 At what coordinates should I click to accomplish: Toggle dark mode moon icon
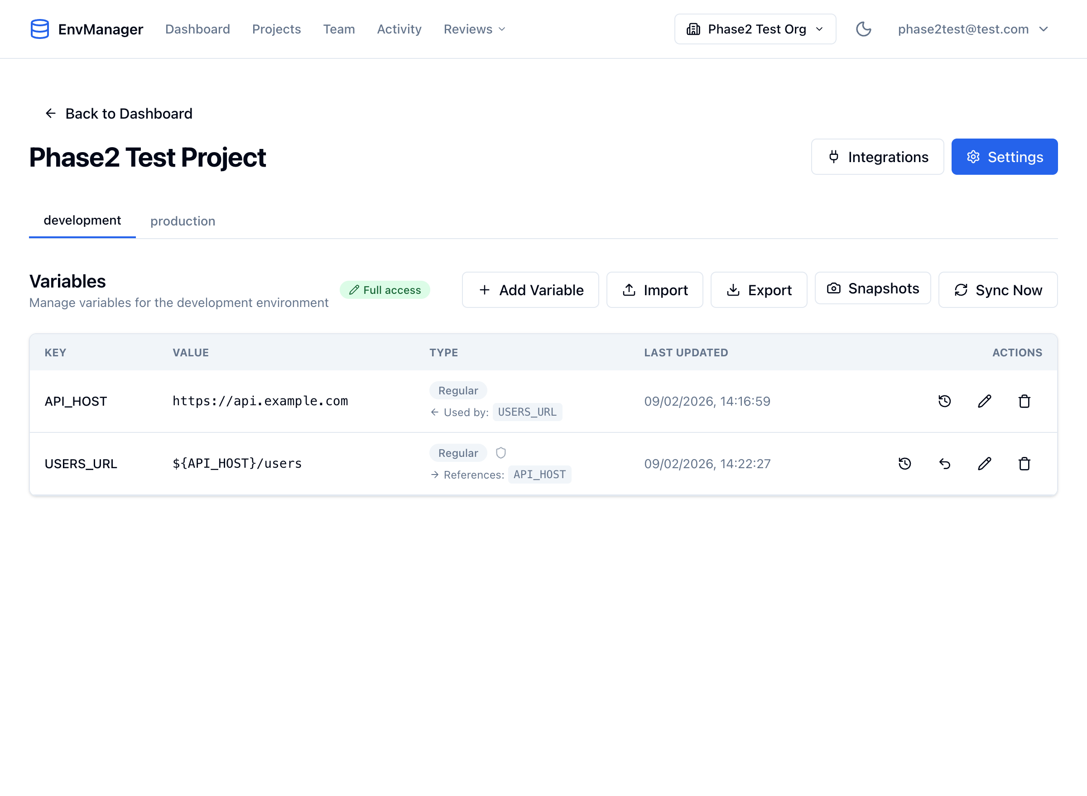[863, 29]
